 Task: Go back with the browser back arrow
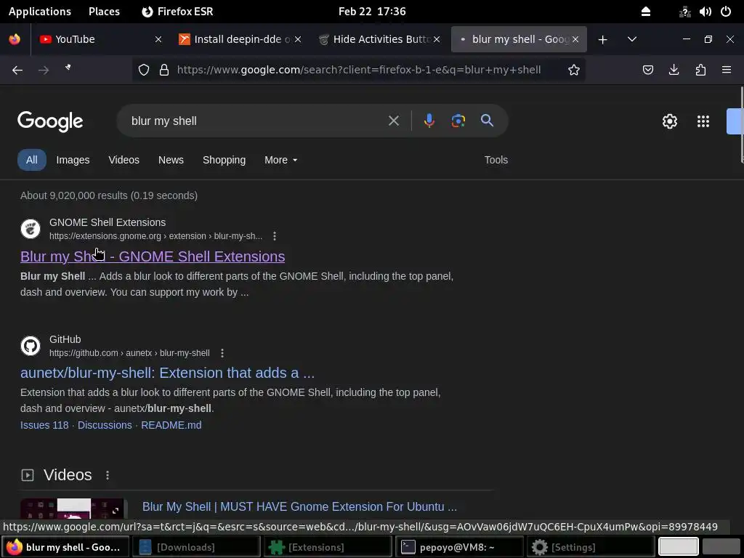17,70
